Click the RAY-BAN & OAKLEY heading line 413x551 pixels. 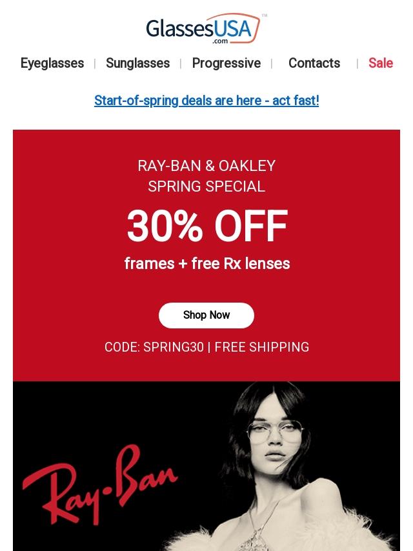point(206,166)
